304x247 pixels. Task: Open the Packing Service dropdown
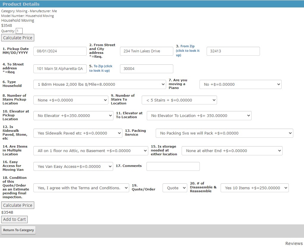224,133
